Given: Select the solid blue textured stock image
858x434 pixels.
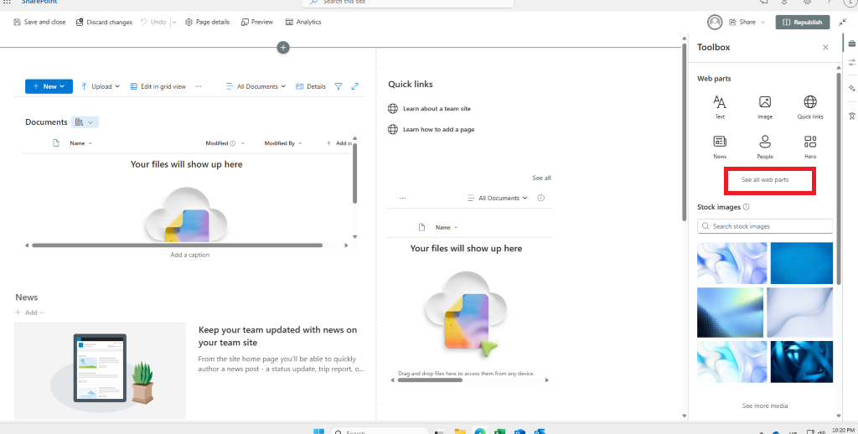Looking at the screenshot, I should pos(802,263).
